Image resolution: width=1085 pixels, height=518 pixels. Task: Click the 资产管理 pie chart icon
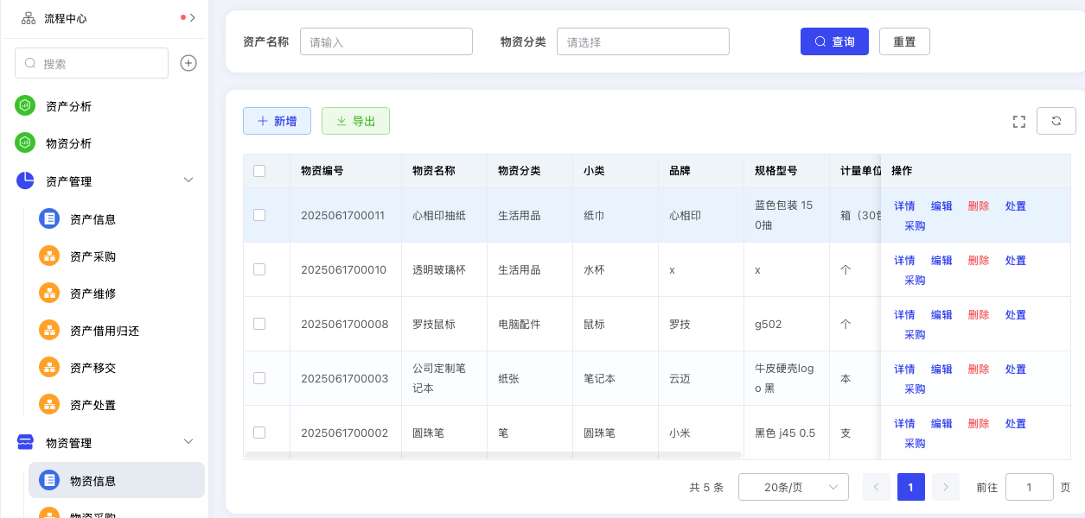tap(25, 180)
